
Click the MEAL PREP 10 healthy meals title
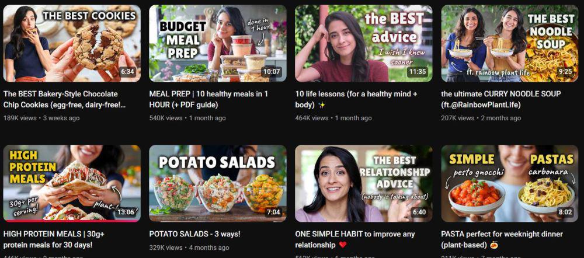point(208,99)
